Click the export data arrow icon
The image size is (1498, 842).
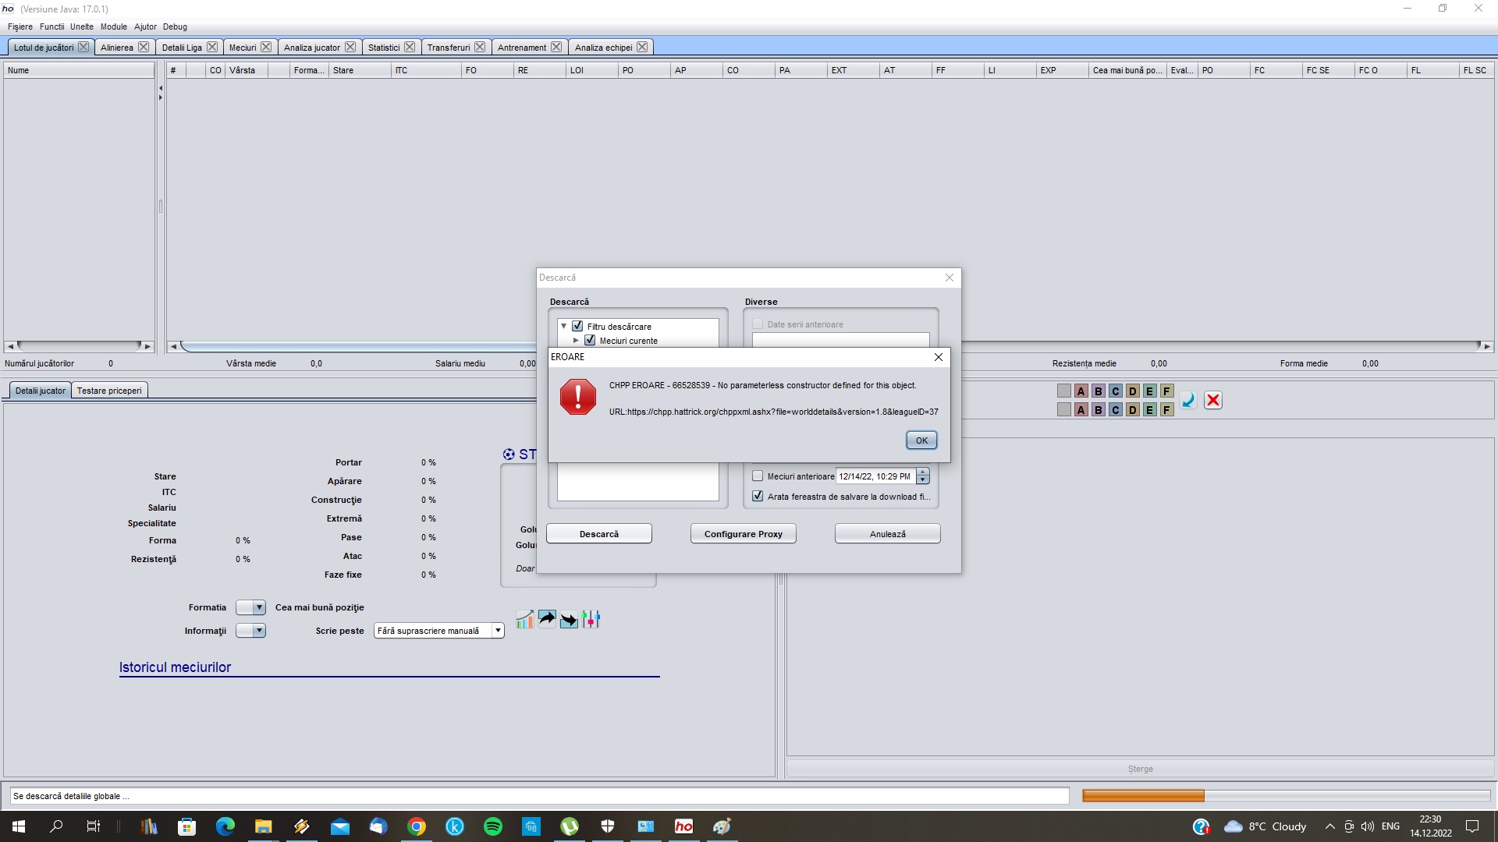(x=546, y=618)
